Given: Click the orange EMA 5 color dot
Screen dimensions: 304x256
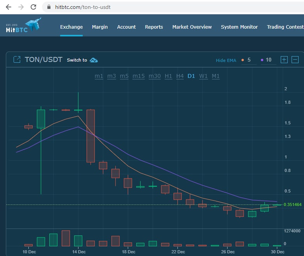Looking at the screenshot, I should point(243,60).
